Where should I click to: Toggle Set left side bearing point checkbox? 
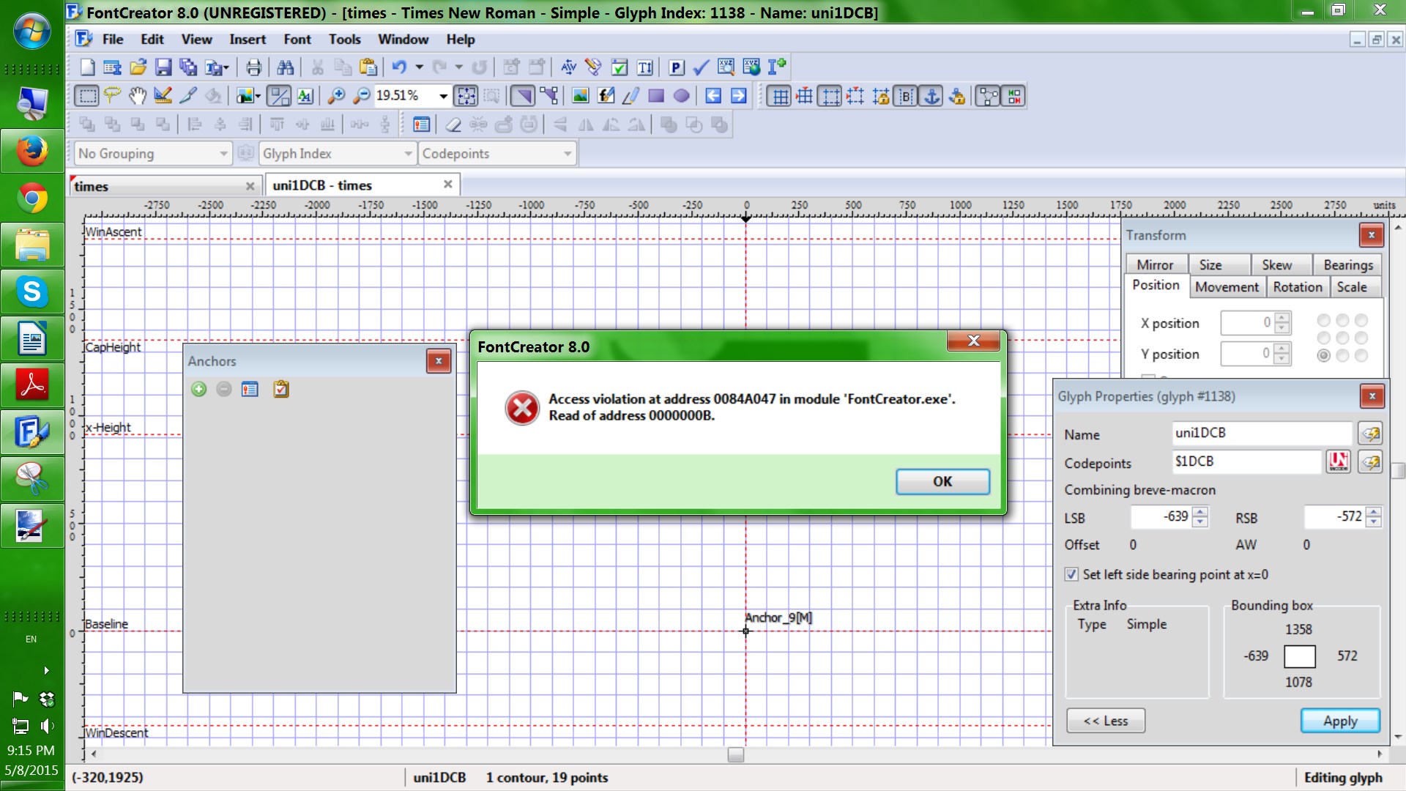(1071, 574)
